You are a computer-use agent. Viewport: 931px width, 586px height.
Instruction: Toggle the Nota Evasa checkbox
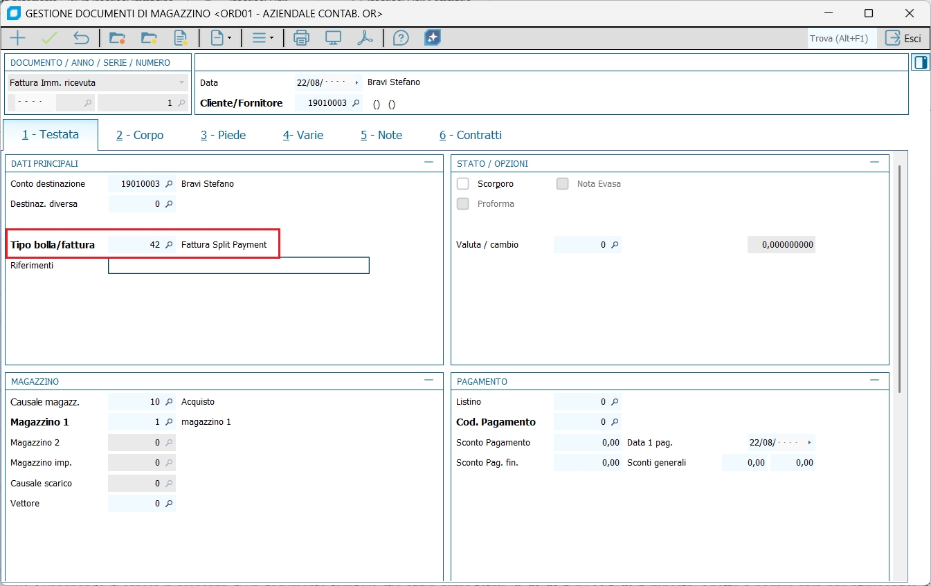click(x=563, y=184)
